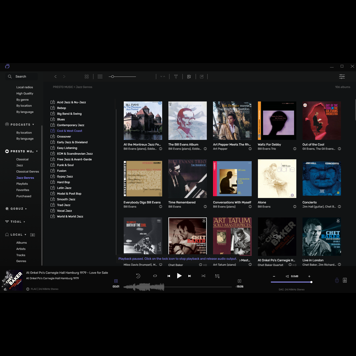This screenshot has height=356, width=356.
Task: Open the Waltz For Debby album cover
Action: tap(277, 121)
